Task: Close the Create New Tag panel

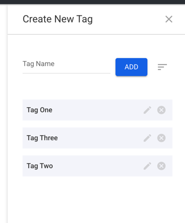Action: (168, 19)
